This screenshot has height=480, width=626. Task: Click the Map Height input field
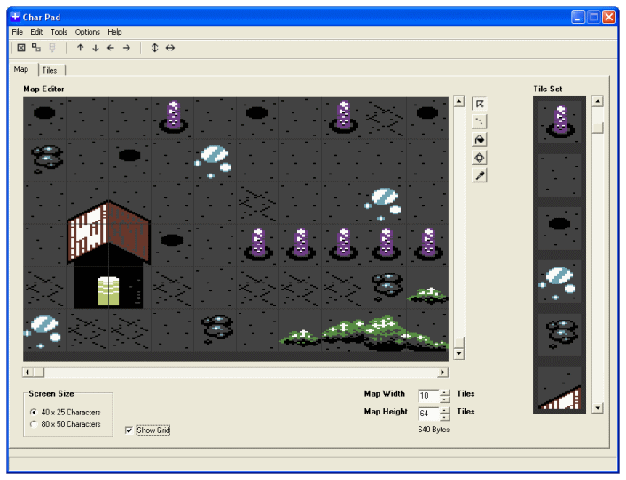tap(429, 414)
